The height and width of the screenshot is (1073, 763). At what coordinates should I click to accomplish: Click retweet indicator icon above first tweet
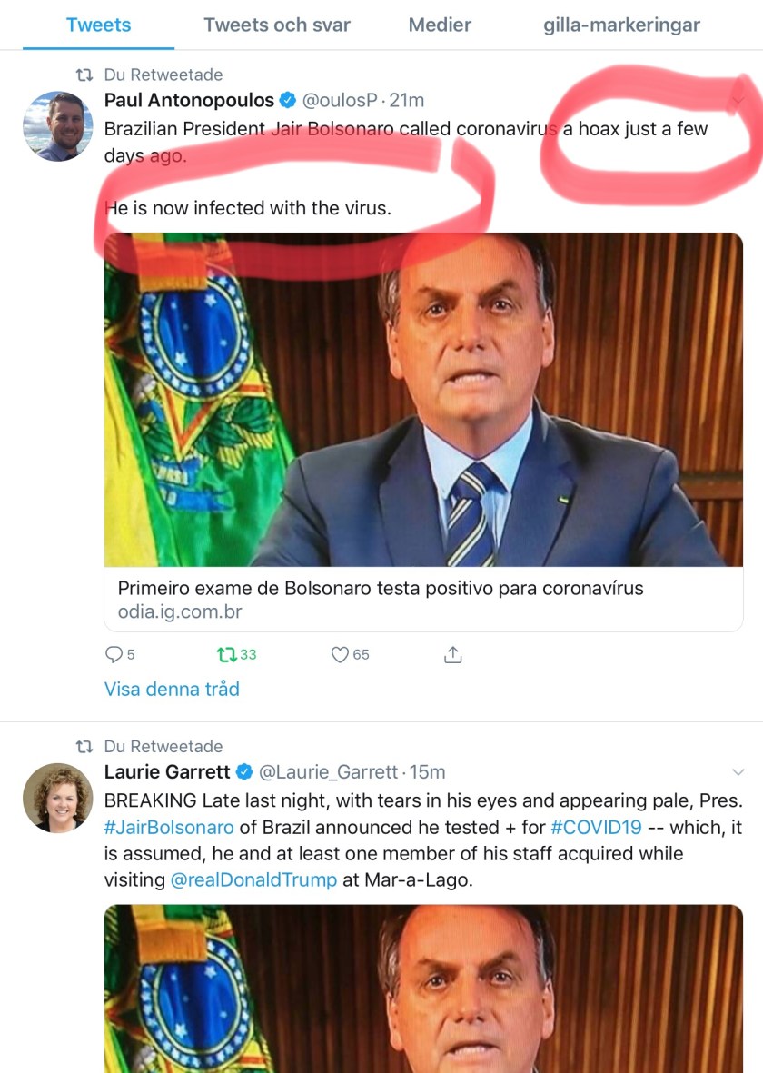(x=84, y=75)
